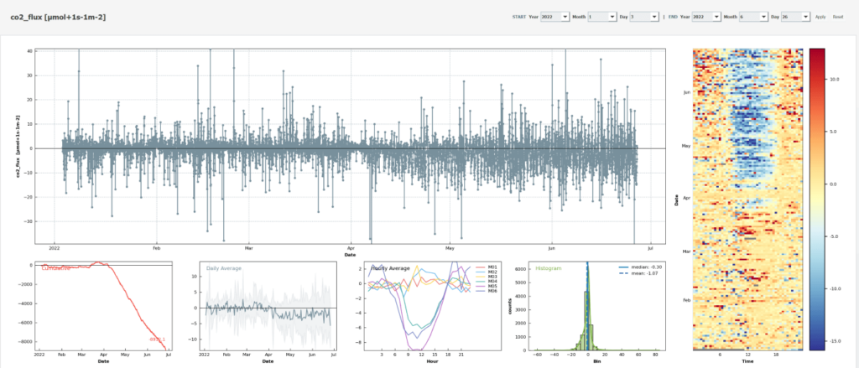Click the Hourly Average plot
The height and width of the screenshot is (368, 859).
[x=434, y=306]
